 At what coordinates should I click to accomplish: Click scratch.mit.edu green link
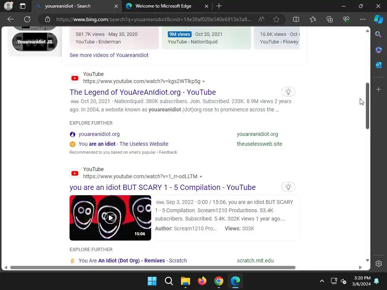pyautogui.click(x=255, y=261)
